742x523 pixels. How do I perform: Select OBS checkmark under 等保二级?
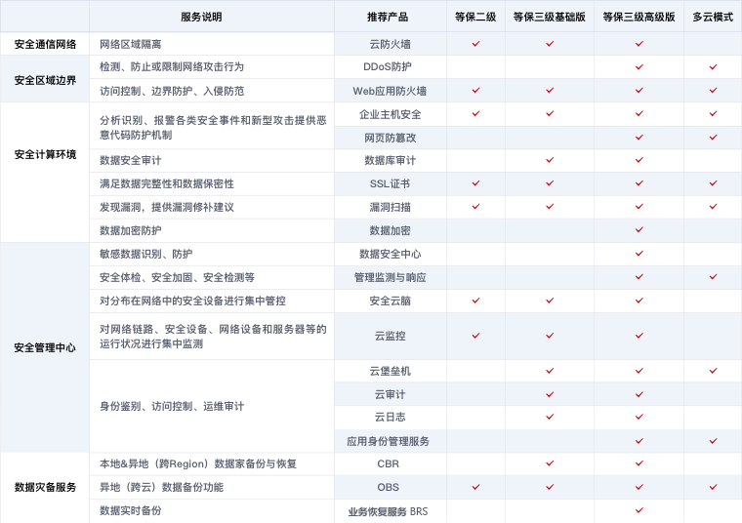point(475,487)
